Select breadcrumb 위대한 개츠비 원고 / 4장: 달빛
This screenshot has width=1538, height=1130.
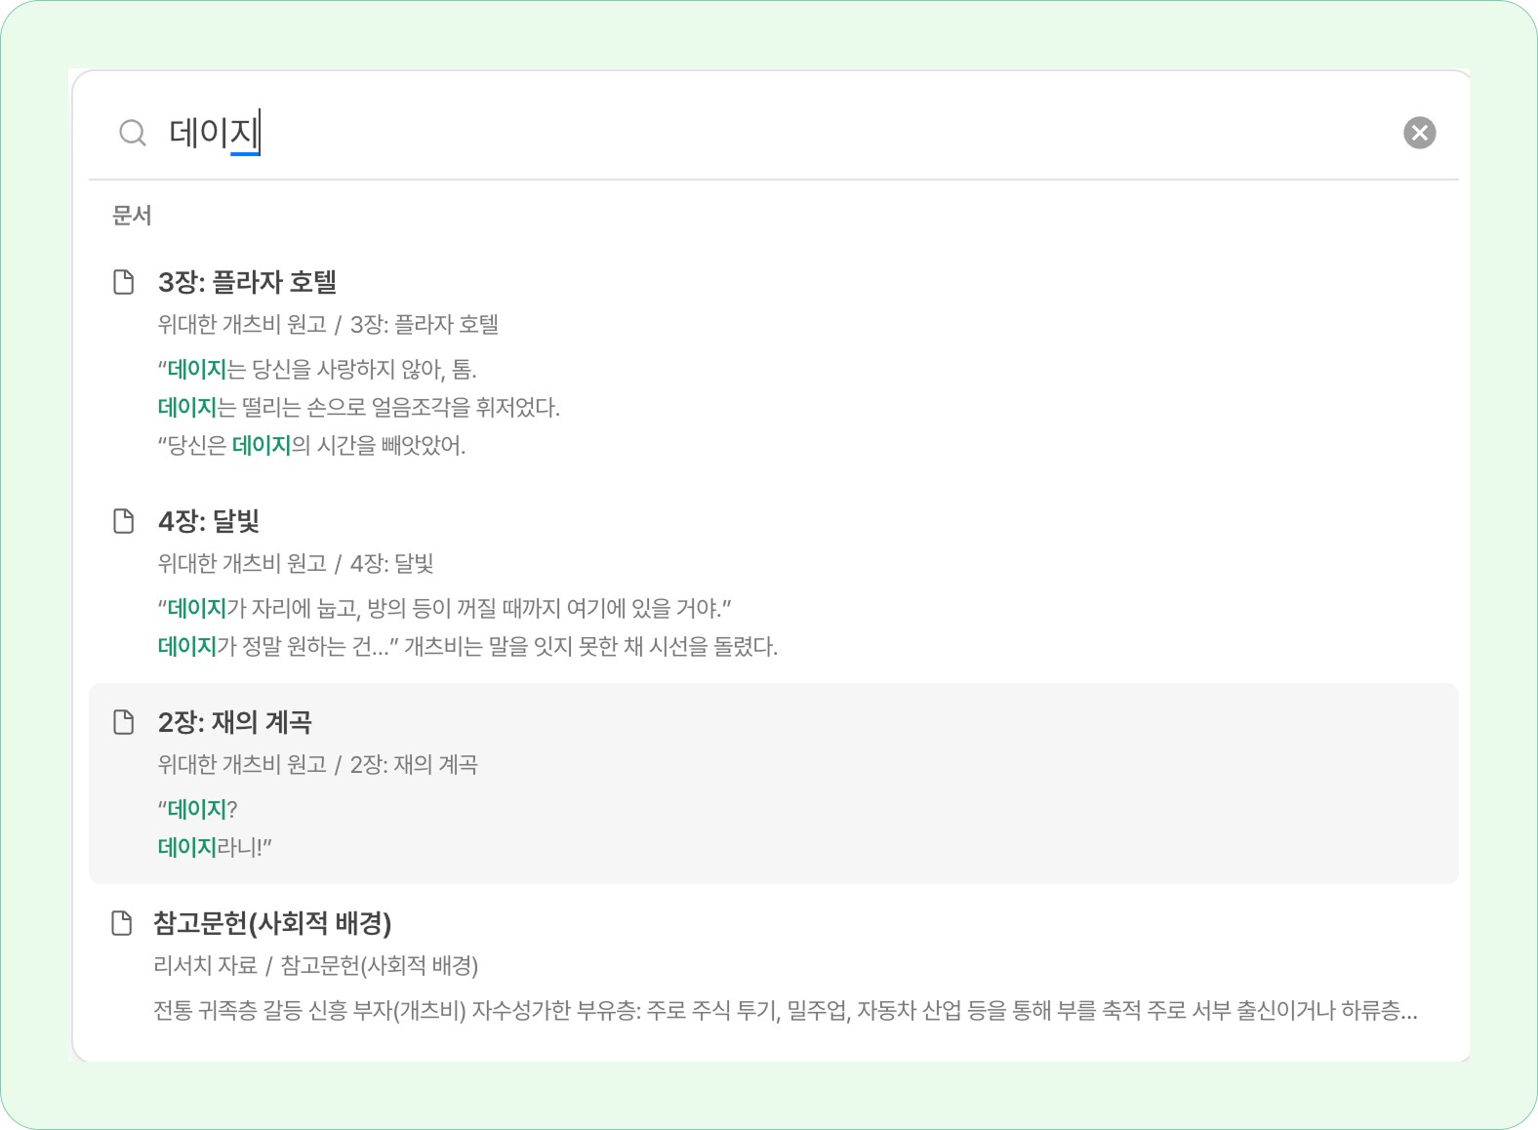coord(296,564)
